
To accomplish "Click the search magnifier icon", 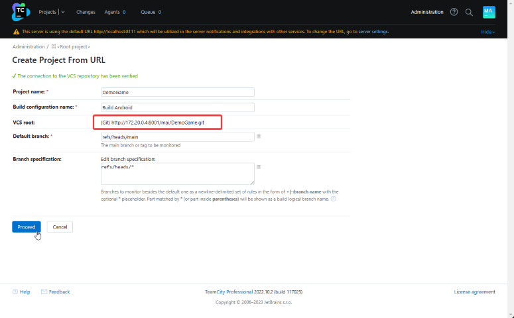I will (469, 12).
